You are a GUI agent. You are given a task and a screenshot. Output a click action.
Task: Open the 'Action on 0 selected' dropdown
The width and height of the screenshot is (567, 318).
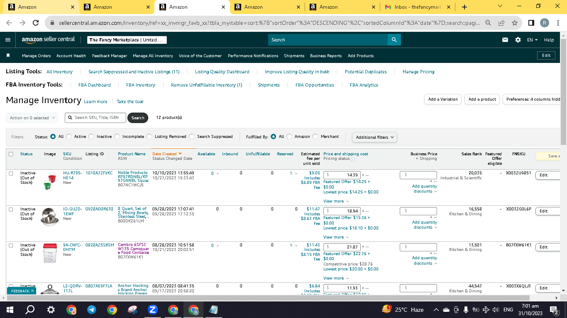[x=33, y=118]
